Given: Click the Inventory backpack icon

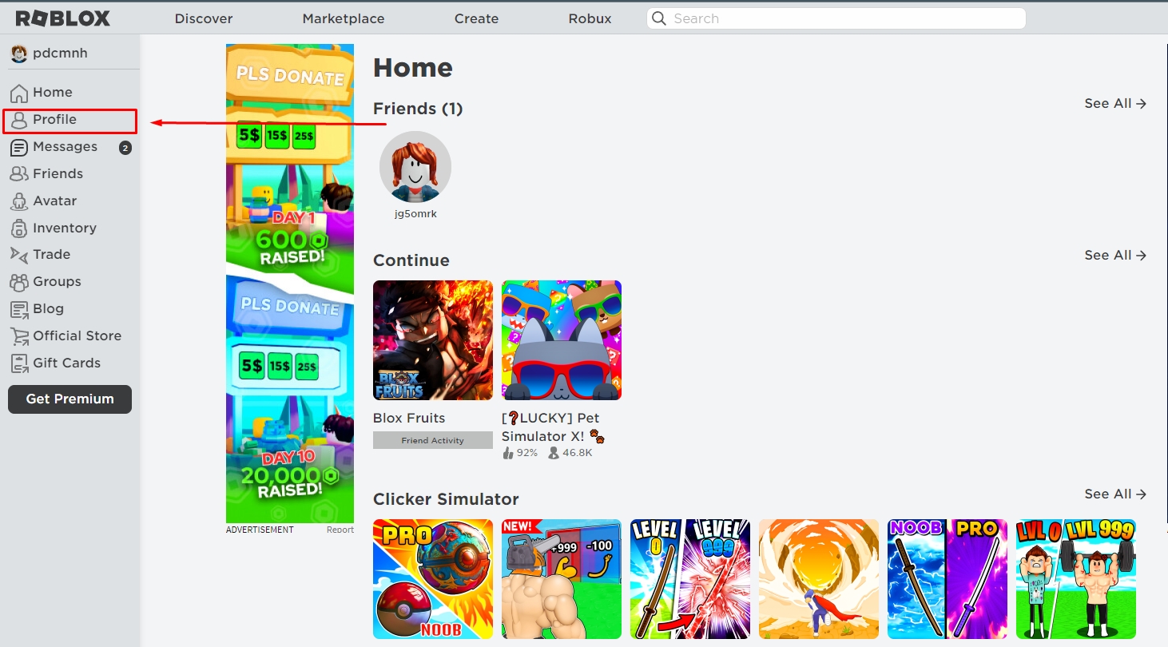Looking at the screenshot, I should [x=18, y=228].
